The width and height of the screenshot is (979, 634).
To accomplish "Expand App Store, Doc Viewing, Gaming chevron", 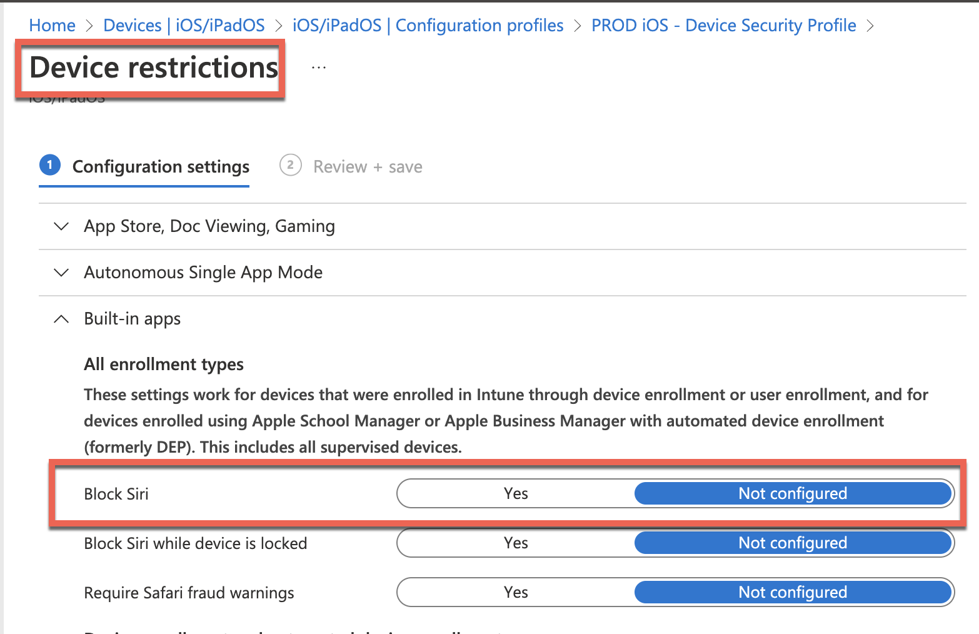I will (61, 226).
